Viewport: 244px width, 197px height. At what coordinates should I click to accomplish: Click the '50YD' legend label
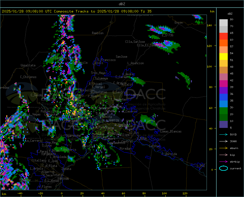tap(233, 134)
